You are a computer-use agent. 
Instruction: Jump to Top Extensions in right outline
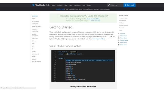tap(122, 20)
